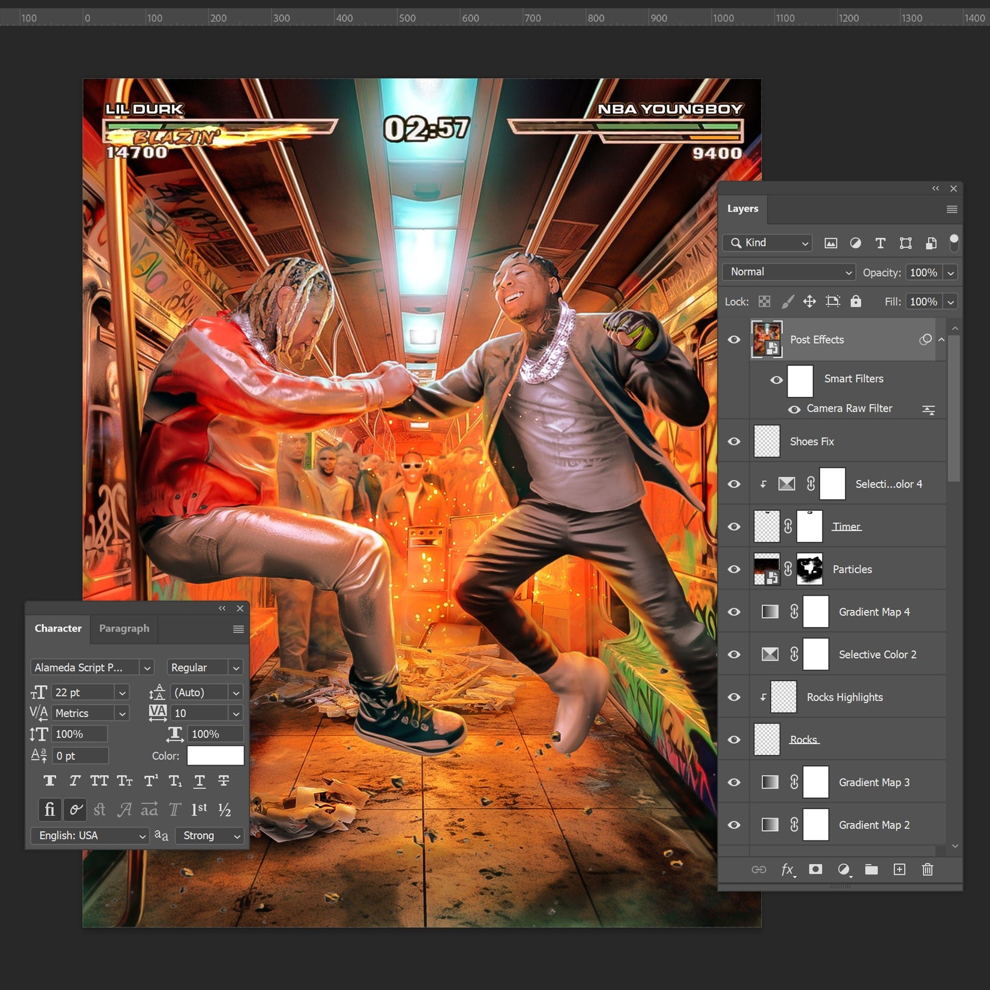This screenshot has height=990, width=990.
Task: Create a new layer icon
Action: coord(899,869)
